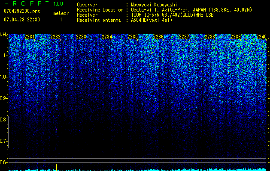Click the cyan signal level strip at bottom
Screen dimensions: 270x171
(137, 170)
